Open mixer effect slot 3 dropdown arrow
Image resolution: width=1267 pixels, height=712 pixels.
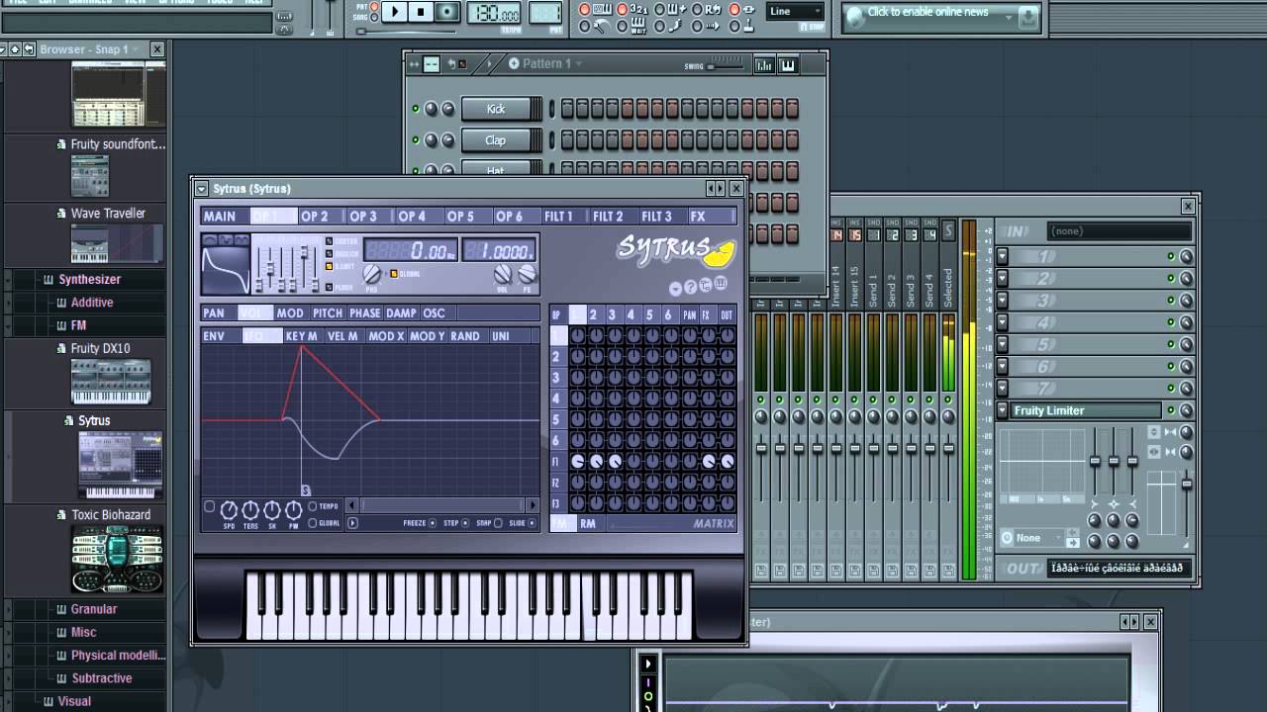[1002, 301]
